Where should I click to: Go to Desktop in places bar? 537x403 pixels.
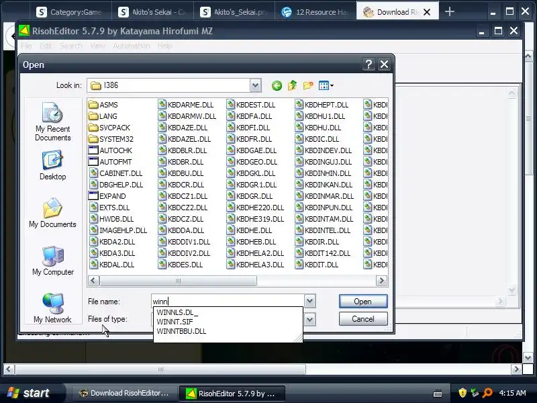click(53, 165)
